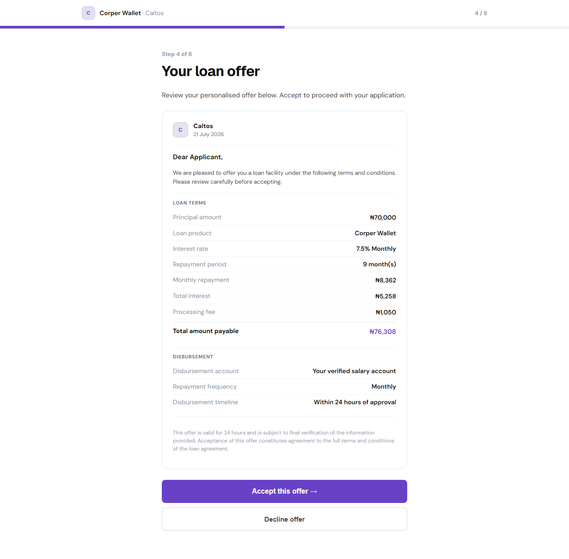Click the Within 24 hours of approval text

(x=355, y=402)
